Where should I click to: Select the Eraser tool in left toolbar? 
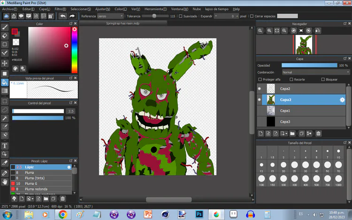[x=5, y=35]
